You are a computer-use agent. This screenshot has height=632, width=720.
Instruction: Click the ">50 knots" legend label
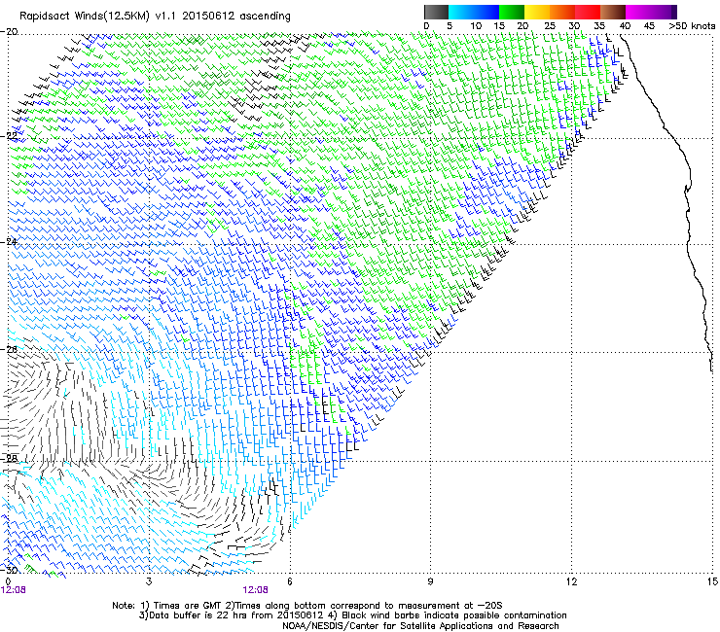692,26
